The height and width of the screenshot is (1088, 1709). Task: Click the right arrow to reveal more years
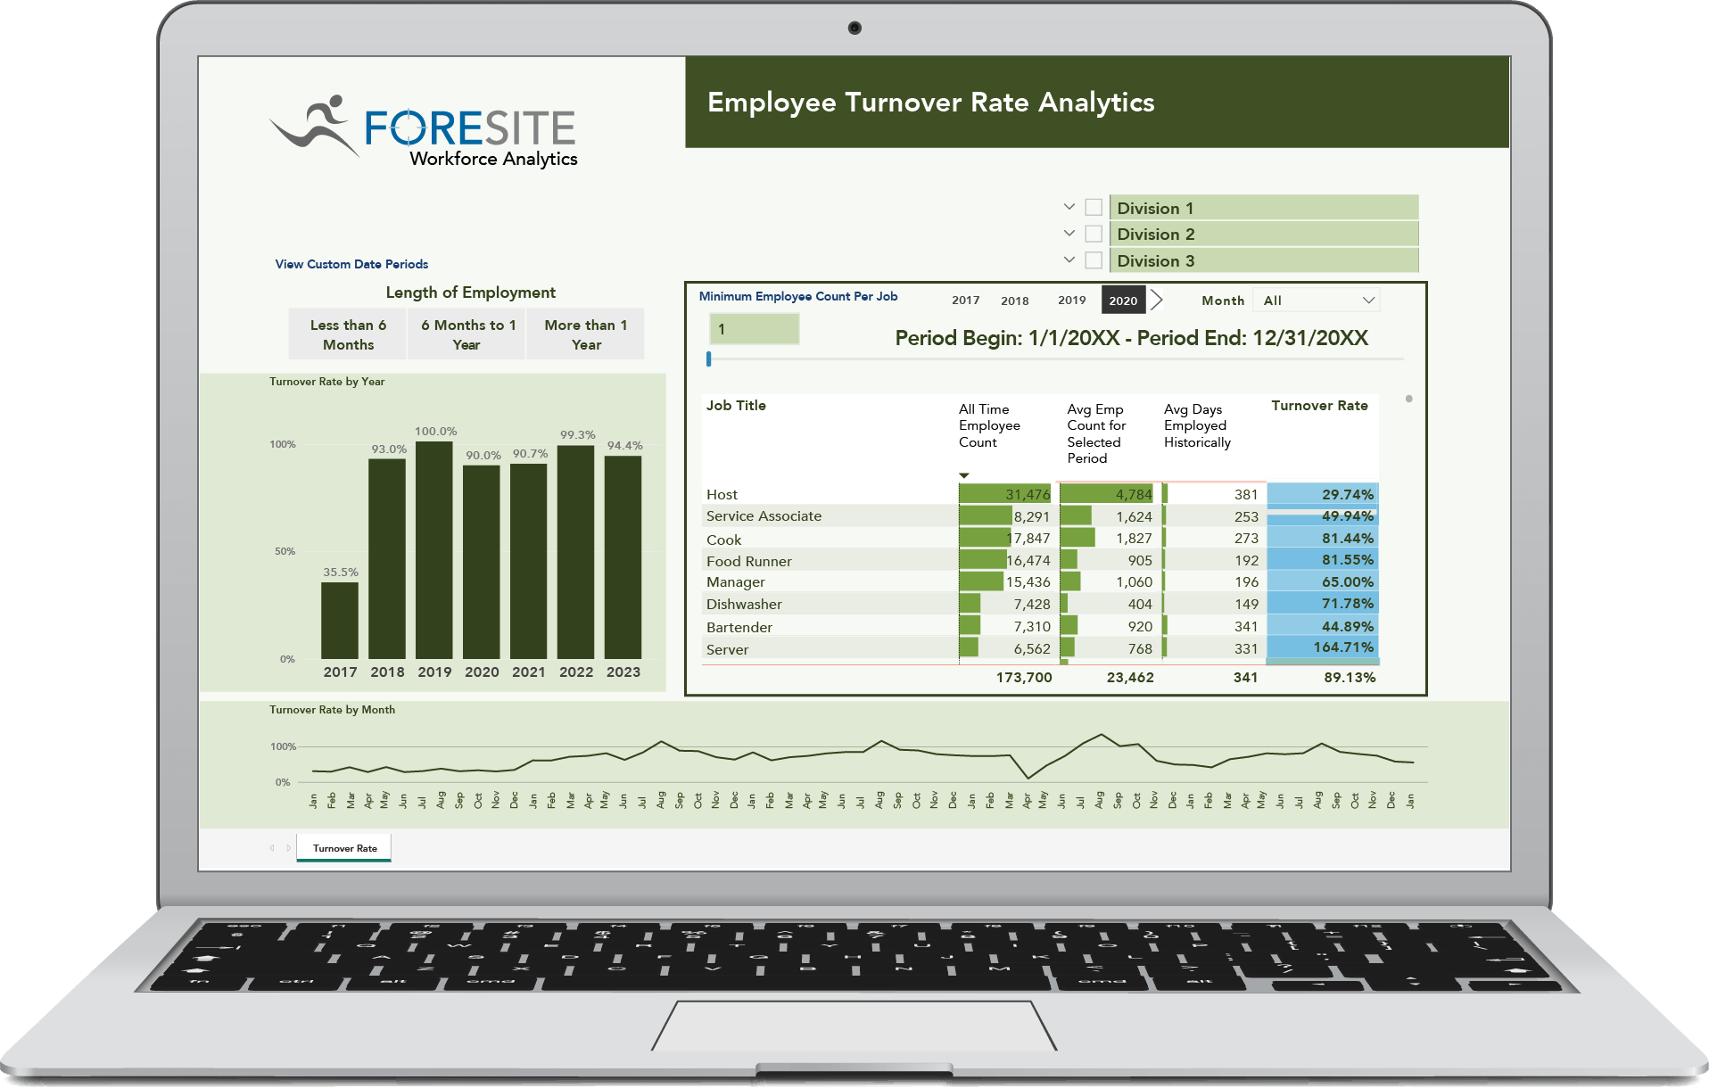(x=1157, y=301)
